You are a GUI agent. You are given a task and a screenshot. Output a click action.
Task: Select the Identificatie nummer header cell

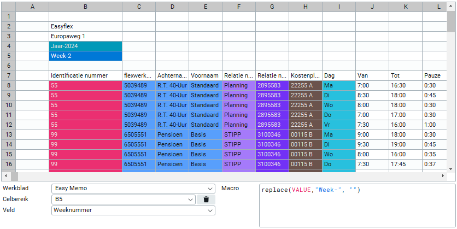(85, 75)
